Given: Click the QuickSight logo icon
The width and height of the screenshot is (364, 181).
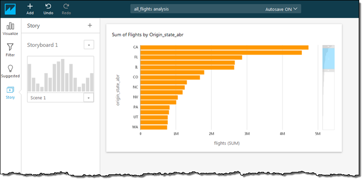Looking at the screenshot, I should pos(10,9).
